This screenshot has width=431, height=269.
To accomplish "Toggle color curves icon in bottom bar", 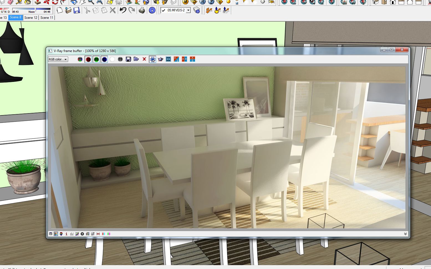I will coord(77,234).
